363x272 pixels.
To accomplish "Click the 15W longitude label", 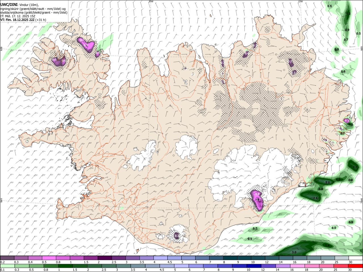I will coord(300,1).
